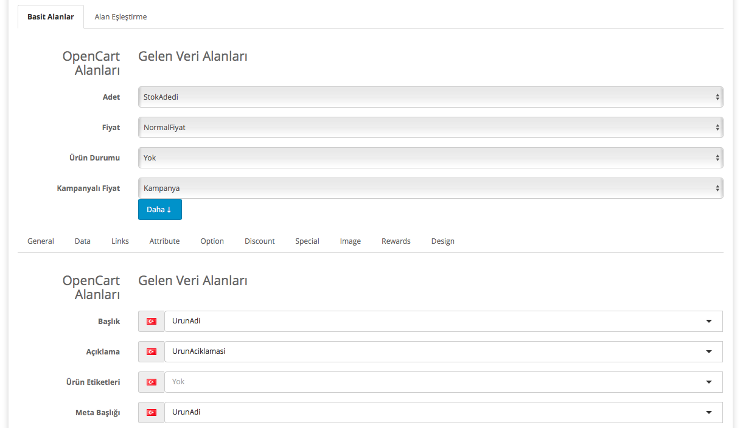
Task: Click the Turkish flag icon beside Açıklama
Action: click(x=152, y=351)
